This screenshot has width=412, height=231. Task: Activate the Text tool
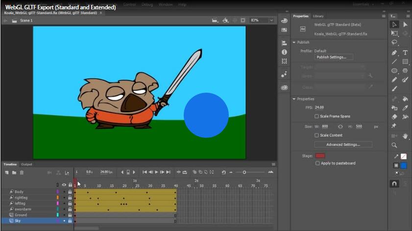(x=405, y=52)
